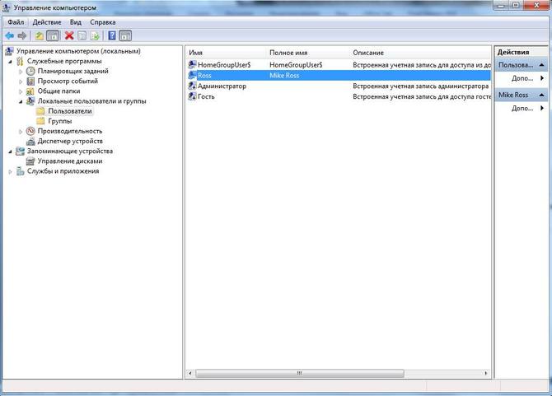Click the Back arrow in the toolbar

pyautogui.click(x=9, y=35)
